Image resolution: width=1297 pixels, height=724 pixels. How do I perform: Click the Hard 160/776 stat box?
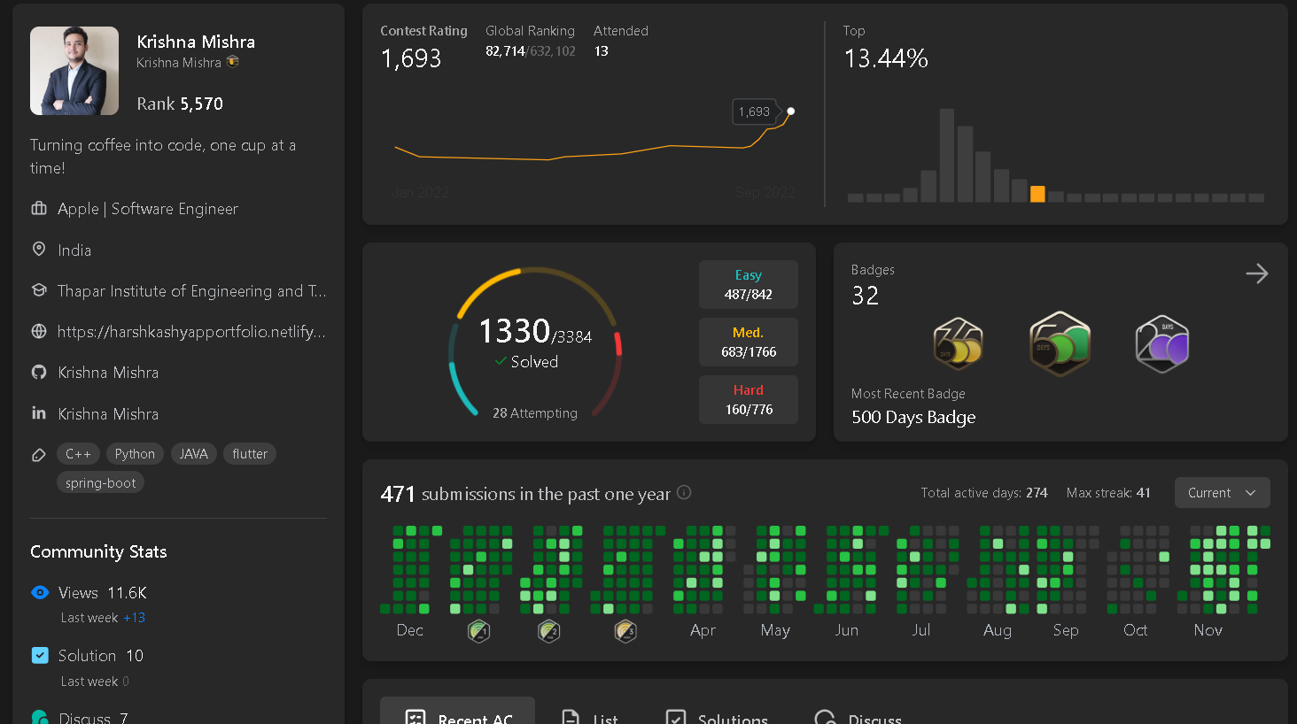(749, 400)
